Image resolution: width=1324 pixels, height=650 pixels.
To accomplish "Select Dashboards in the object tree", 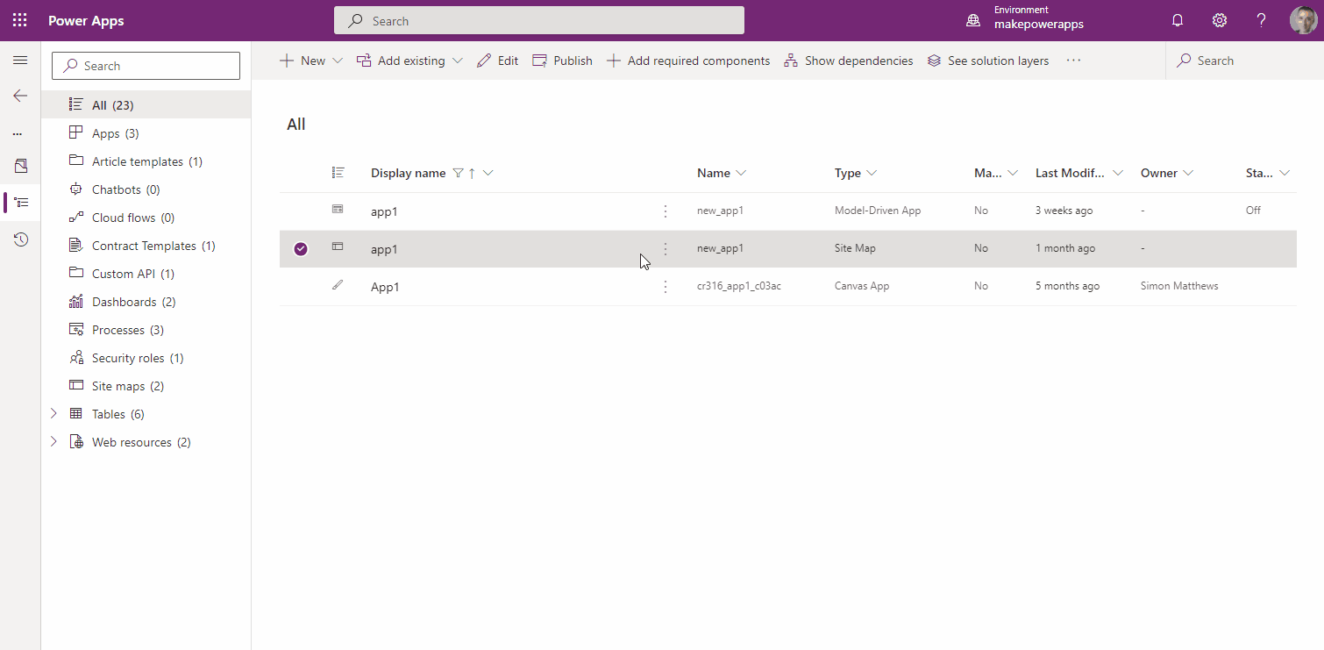I will point(123,302).
